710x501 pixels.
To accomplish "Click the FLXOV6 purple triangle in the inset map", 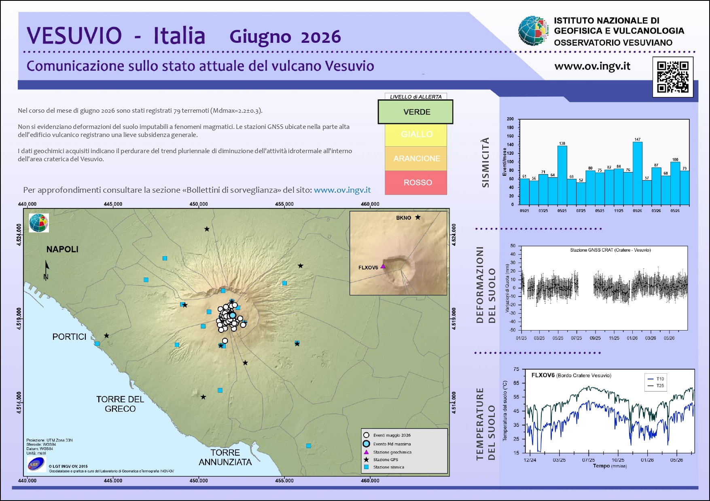I will [x=383, y=266].
